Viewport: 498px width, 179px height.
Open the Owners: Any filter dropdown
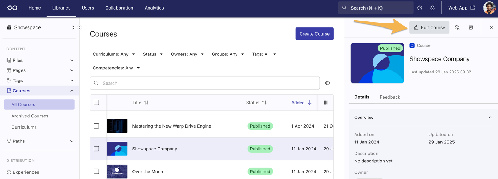point(187,54)
